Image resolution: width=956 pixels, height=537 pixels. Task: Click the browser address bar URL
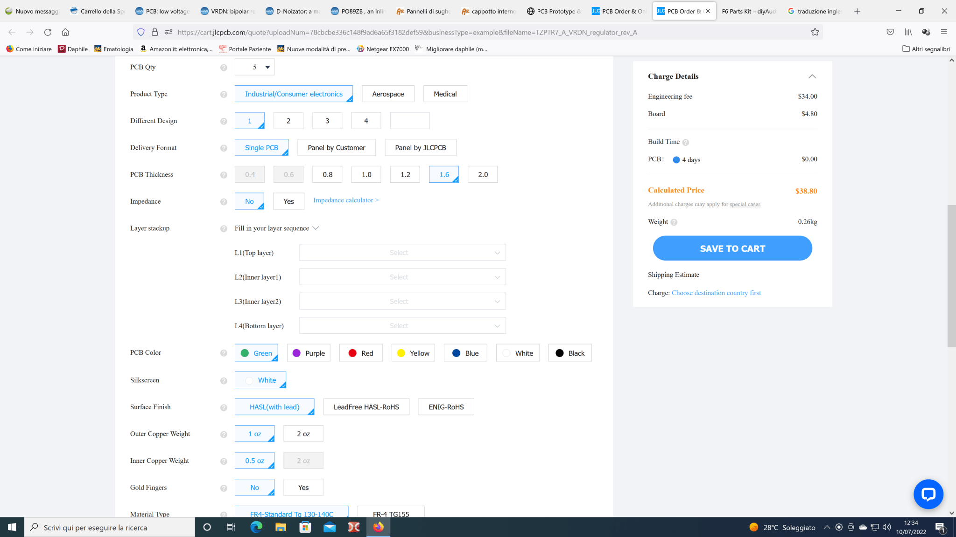point(407,32)
